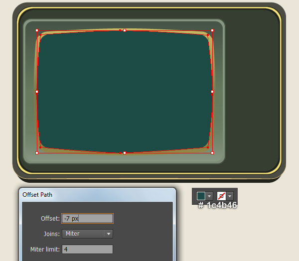Click the #1c4b46 hex color label
The width and height of the screenshot is (299, 261).
pyautogui.click(x=218, y=205)
